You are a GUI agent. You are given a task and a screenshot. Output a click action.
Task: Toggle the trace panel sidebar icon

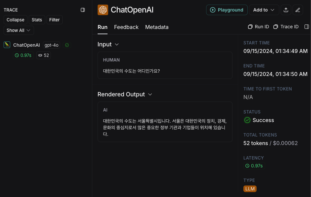[x=83, y=10]
